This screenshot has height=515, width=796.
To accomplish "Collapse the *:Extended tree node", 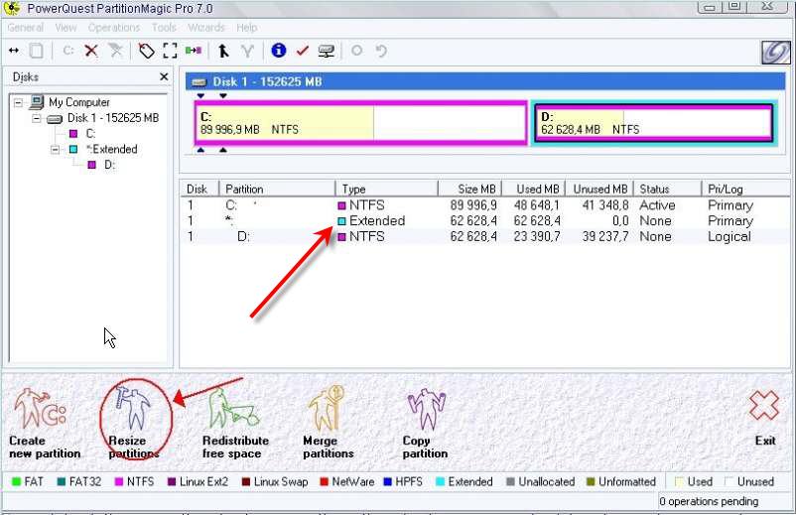I will click(x=55, y=150).
